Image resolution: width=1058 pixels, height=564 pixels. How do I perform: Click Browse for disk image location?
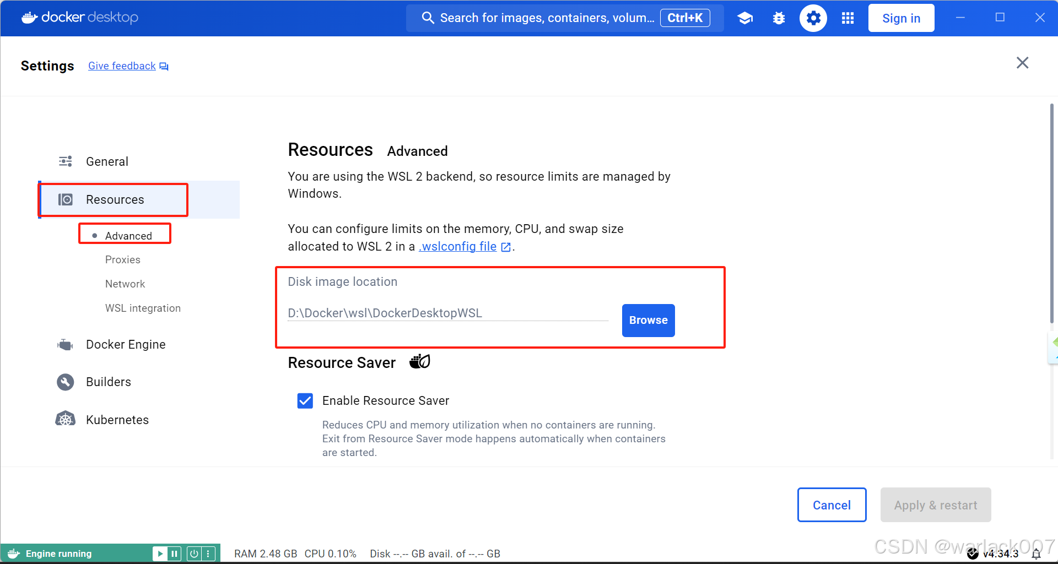point(648,320)
